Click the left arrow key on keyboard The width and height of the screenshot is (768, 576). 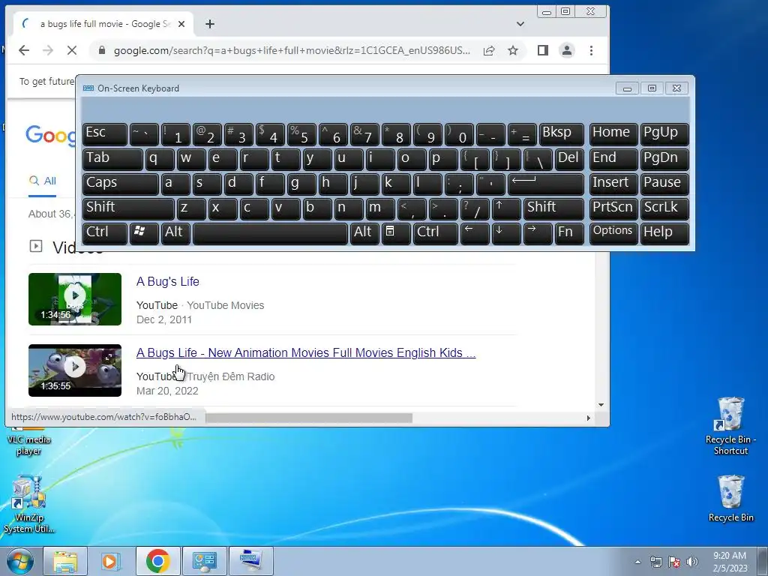point(475,233)
